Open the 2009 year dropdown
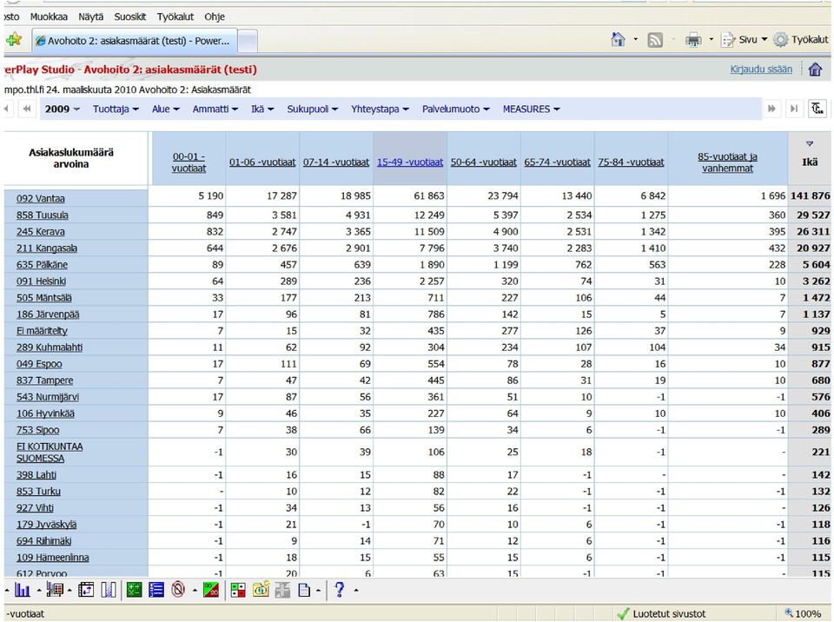Screen dimensions: 834x622 pos(62,109)
